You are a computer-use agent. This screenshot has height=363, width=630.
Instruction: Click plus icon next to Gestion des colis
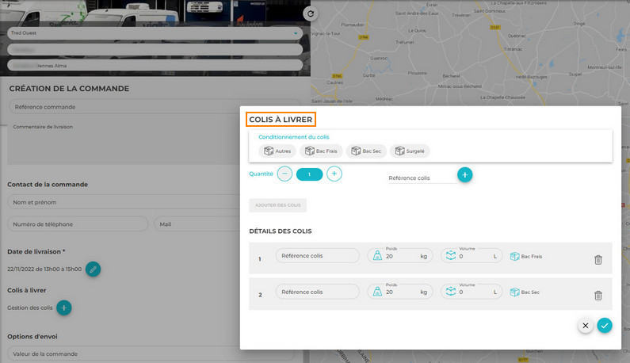pyautogui.click(x=65, y=308)
